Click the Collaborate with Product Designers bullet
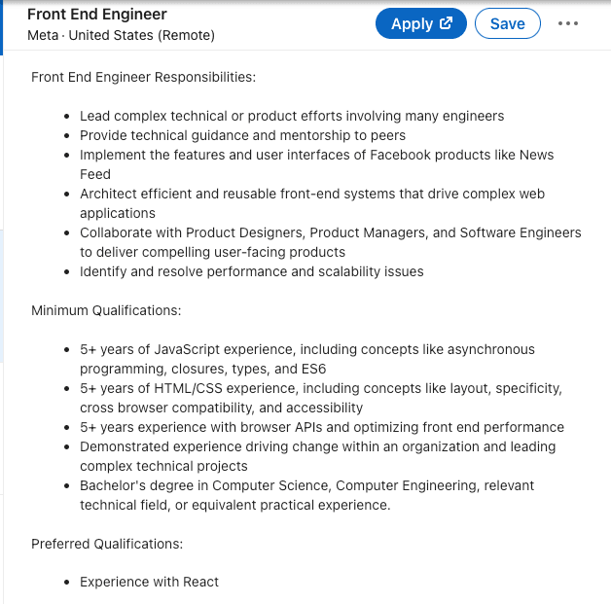 pyautogui.click(x=330, y=232)
